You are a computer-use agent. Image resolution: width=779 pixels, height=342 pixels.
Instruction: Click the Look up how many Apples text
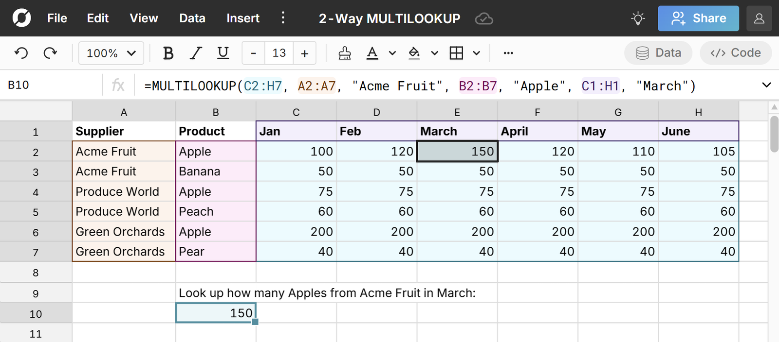pos(327,293)
